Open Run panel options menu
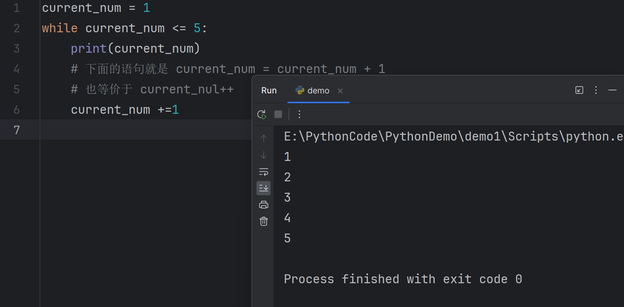Screen dimensions: 624x307 coord(596,90)
